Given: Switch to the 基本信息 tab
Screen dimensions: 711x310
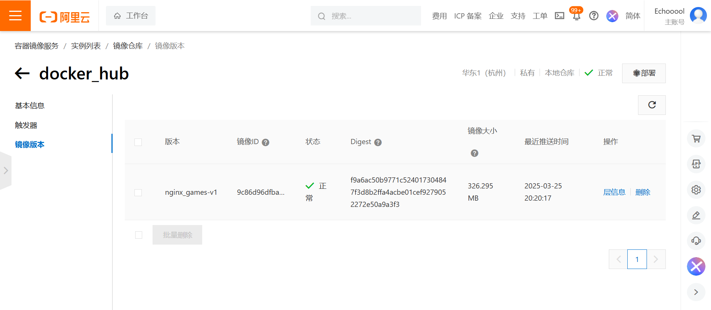Looking at the screenshot, I should pyautogui.click(x=30, y=106).
